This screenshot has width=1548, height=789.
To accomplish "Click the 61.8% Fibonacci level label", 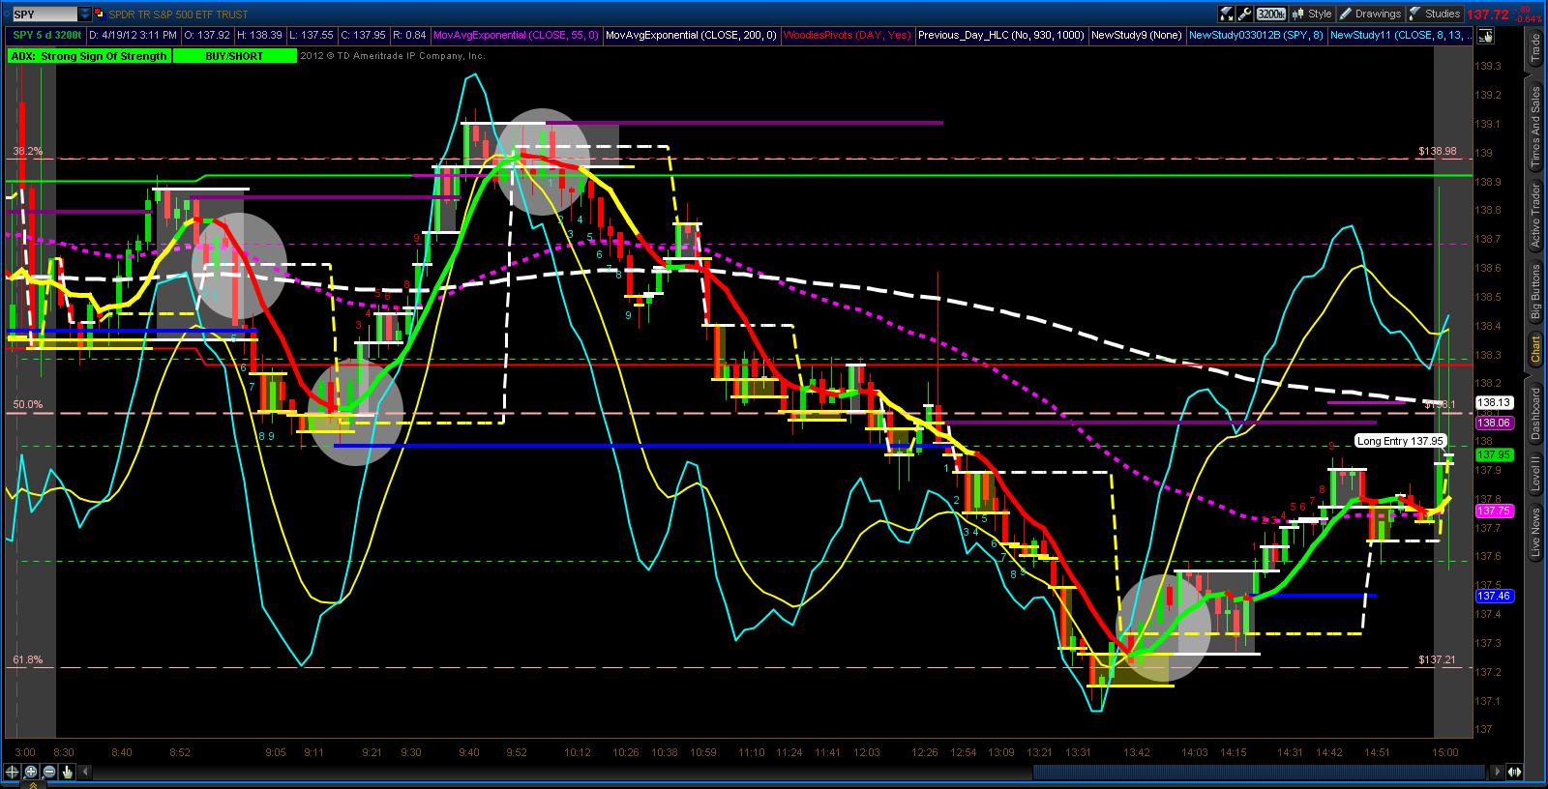I will (27, 660).
